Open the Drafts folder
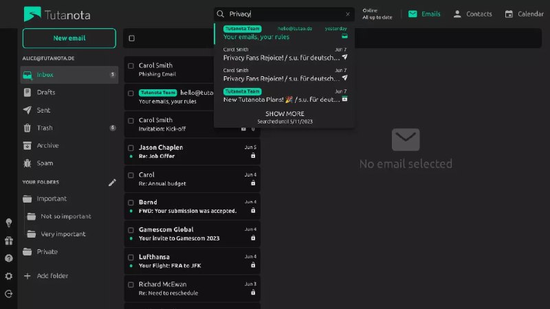The width and height of the screenshot is (550, 309). click(47, 92)
